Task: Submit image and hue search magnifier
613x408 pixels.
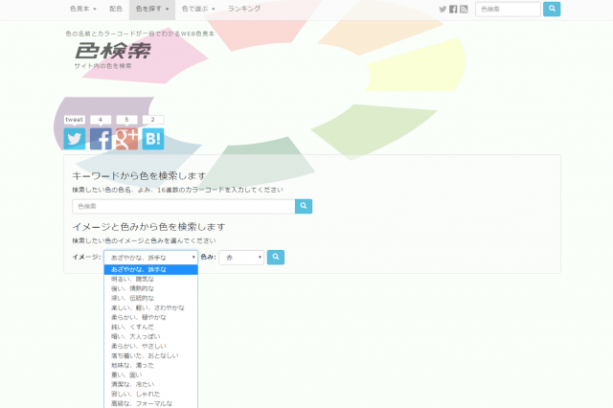Action: [276, 257]
